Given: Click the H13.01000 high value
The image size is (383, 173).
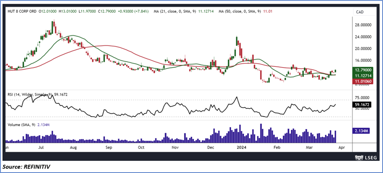Looking at the screenshot, I should pyautogui.click(x=68, y=11).
